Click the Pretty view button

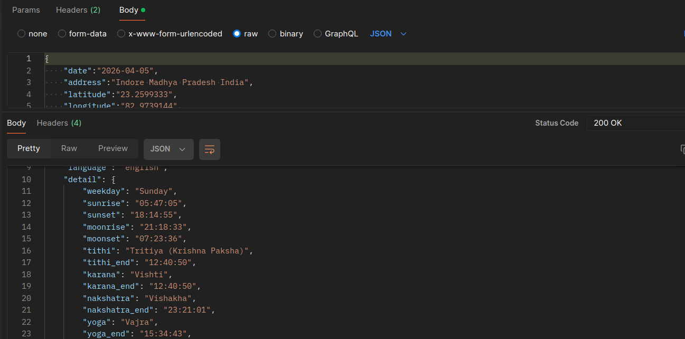[29, 149]
